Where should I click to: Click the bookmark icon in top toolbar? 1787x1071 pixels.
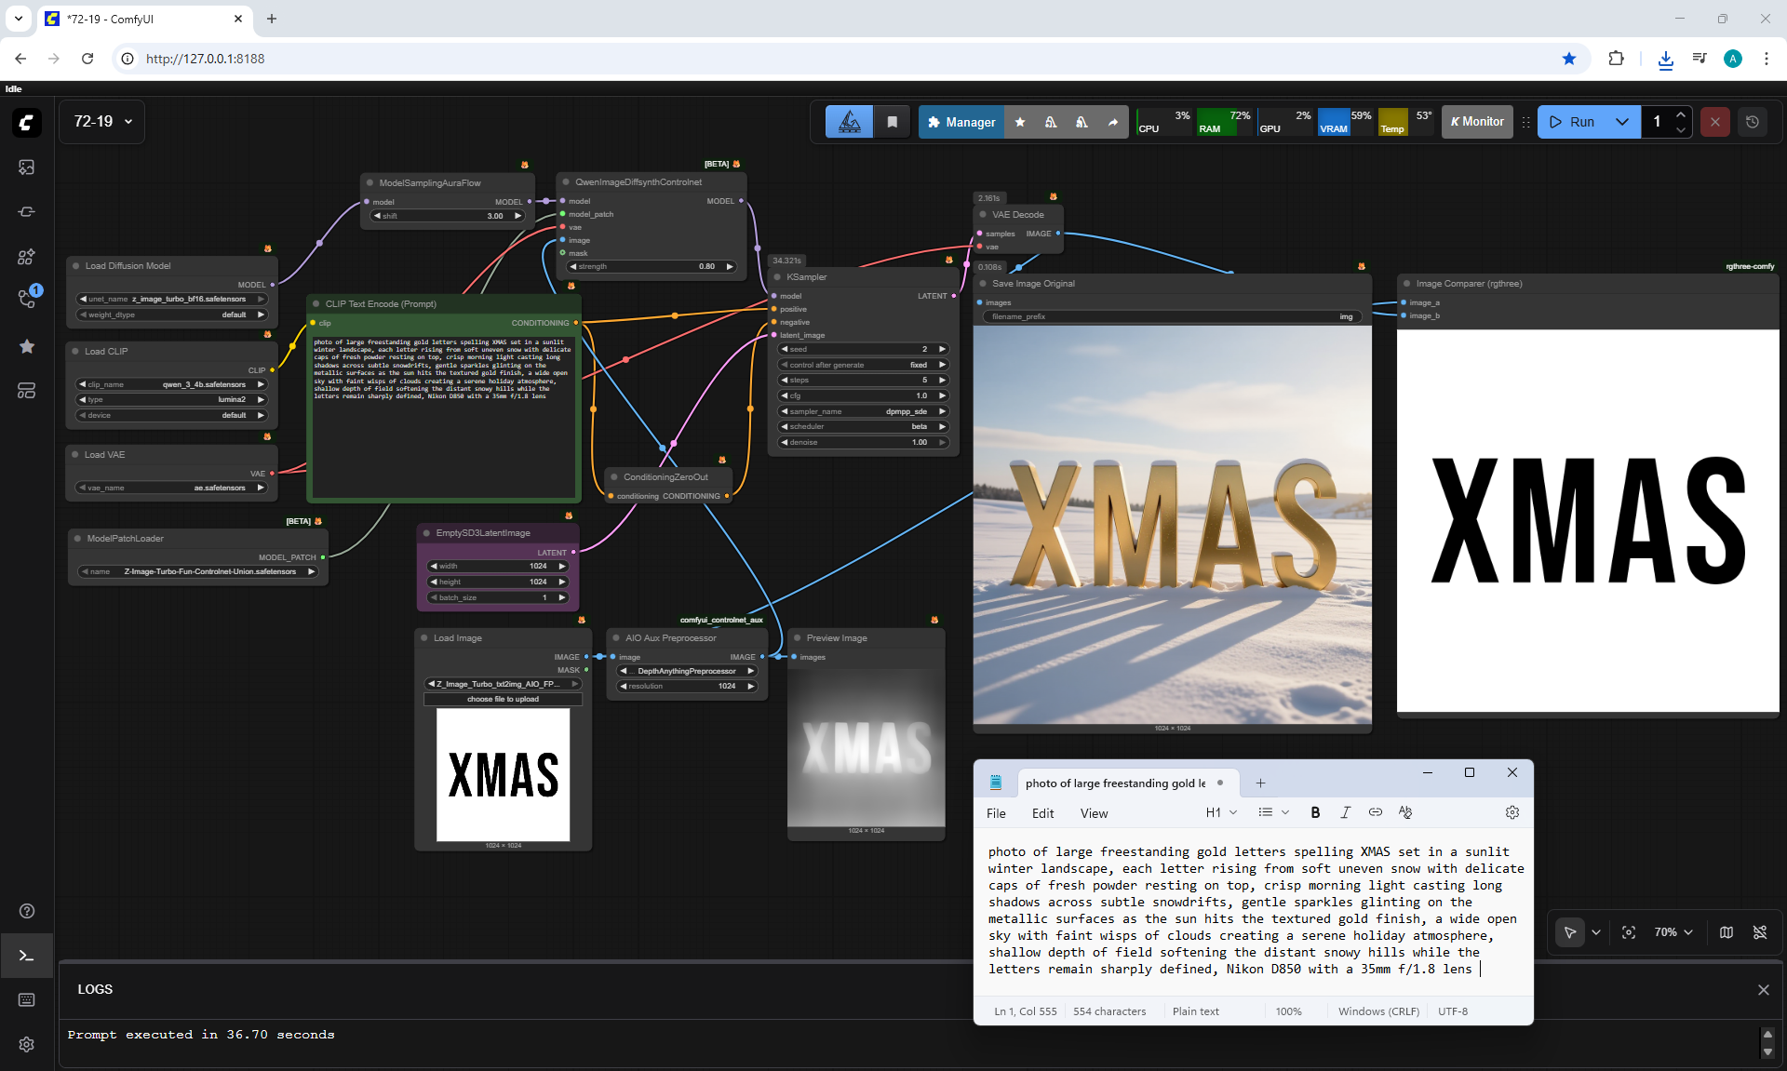[892, 122]
